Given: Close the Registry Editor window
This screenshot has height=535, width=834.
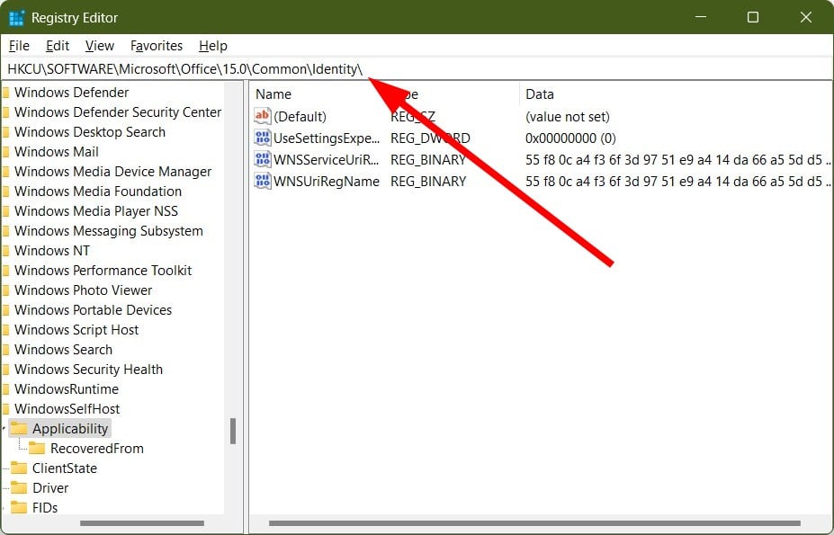Looking at the screenshot, I should click(x=806, y=17).
